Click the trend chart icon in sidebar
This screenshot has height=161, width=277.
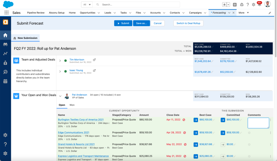click(5, 53)
